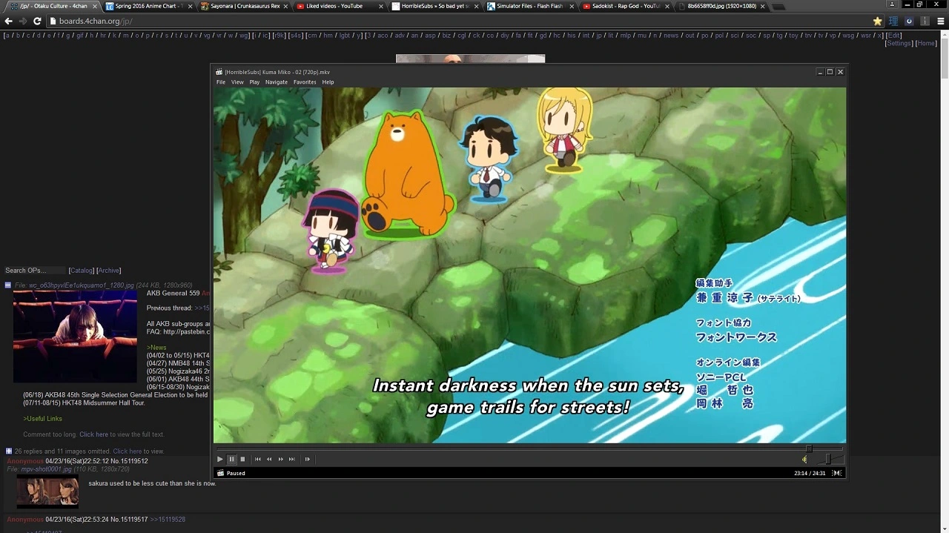This screenshot has width=949, height=533.
Task: Switch to Simulator Files Flash tab
Action: tap(529, 6)
